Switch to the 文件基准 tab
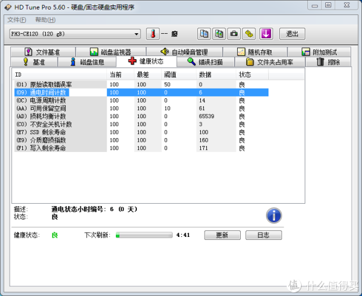This screenshot has height=296, width=362. click(43, 52)
